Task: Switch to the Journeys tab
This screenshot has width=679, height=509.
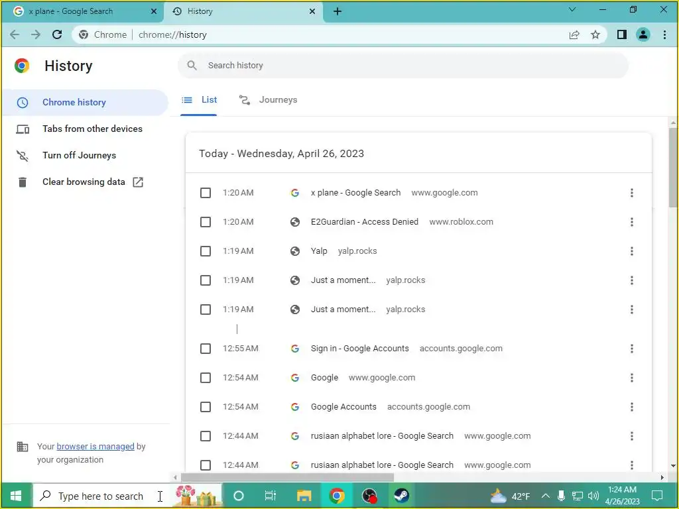Action: pyautogui.click(x=269, y=100)
